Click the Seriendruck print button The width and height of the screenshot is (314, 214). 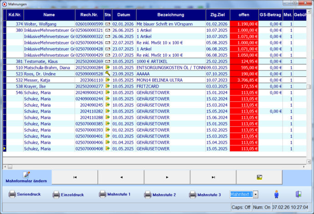pos(25,194)
